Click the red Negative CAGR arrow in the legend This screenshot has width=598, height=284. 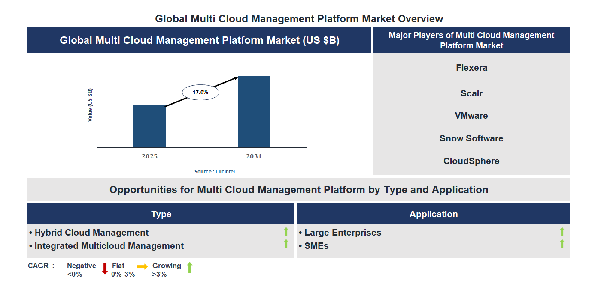pyautogui.click(x=104, y=269)
